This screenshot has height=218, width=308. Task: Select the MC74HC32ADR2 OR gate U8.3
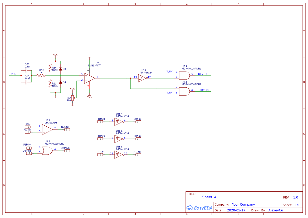[47, 150]
